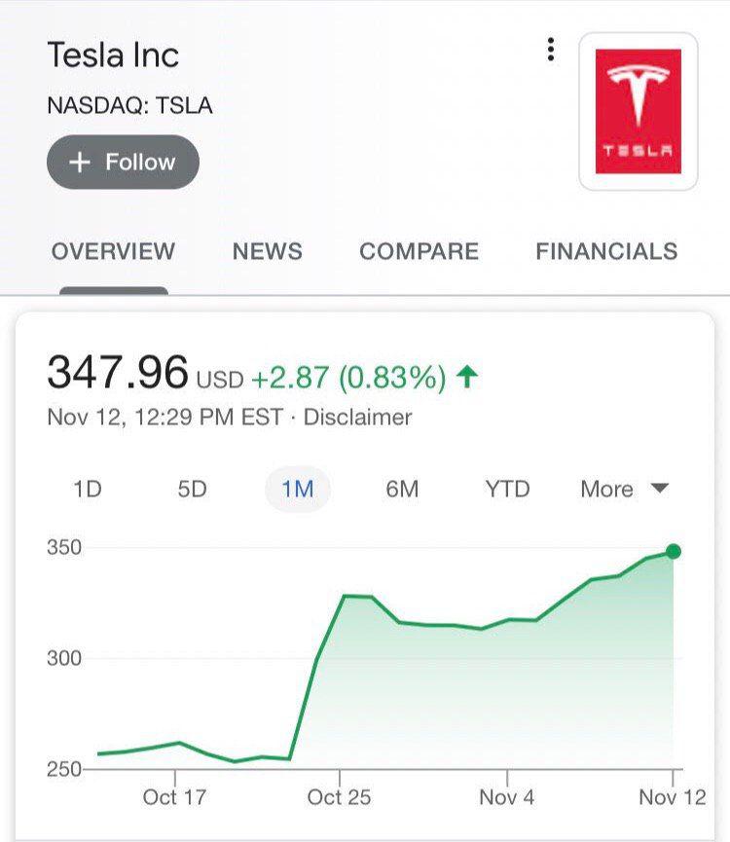View the Financials tab
Image resolution: width=730 pixels, height=842 pixels.
tap(605, 251)
